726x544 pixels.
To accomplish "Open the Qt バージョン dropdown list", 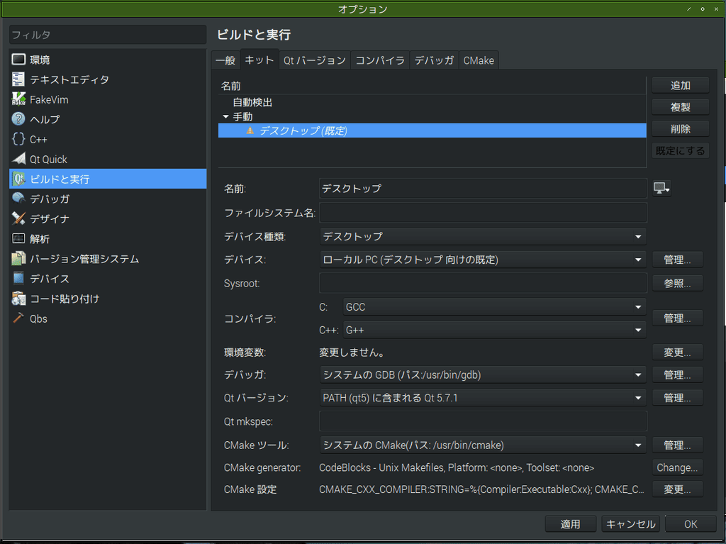I will [483, 398].
